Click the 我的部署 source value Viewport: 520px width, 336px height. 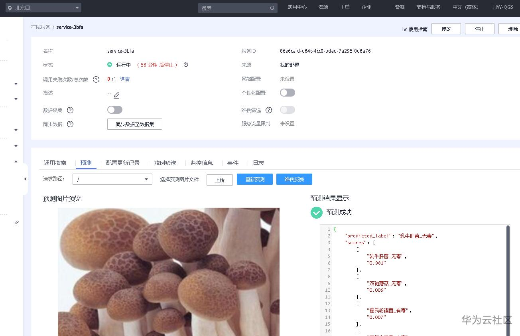tap(290, 65)
